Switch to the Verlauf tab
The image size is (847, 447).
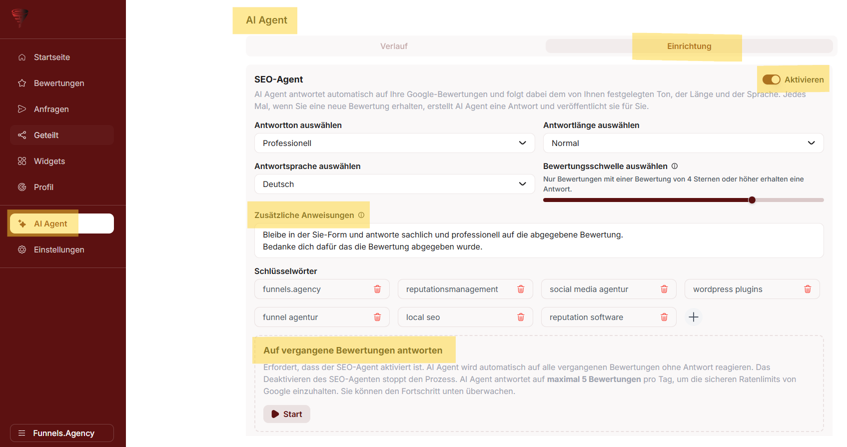394,46
